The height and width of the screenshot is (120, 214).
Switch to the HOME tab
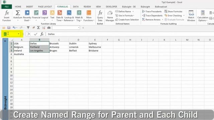(18, 7)
